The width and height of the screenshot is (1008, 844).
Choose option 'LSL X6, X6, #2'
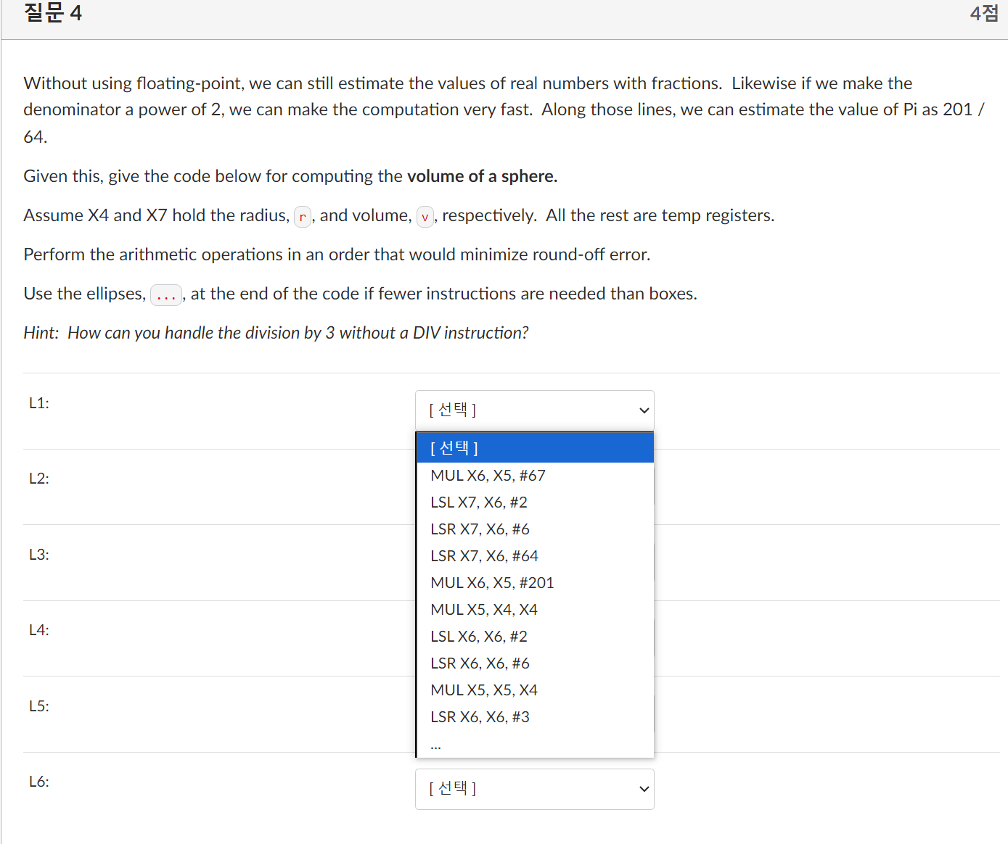pyautogui.click(x=536, y=637)
